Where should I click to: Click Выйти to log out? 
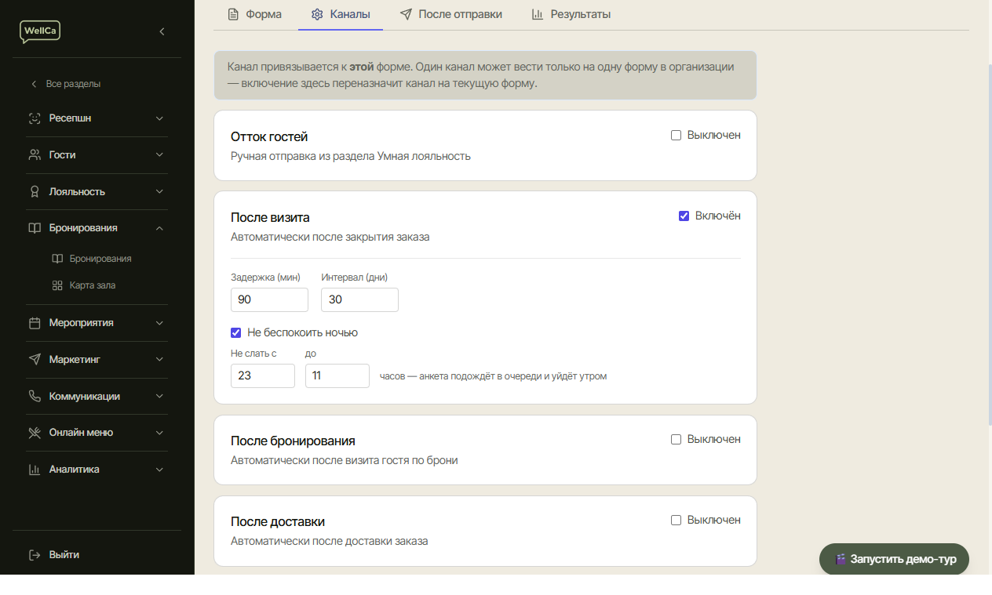(54, 555)
